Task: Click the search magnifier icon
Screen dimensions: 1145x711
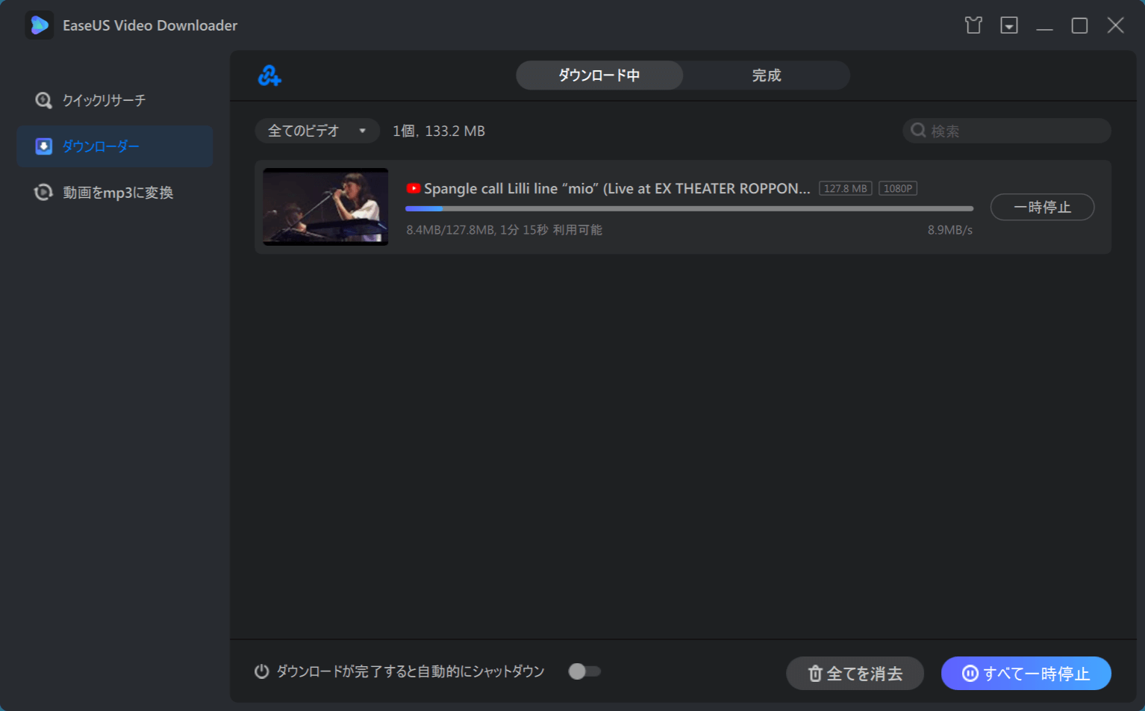Action: 918,131
